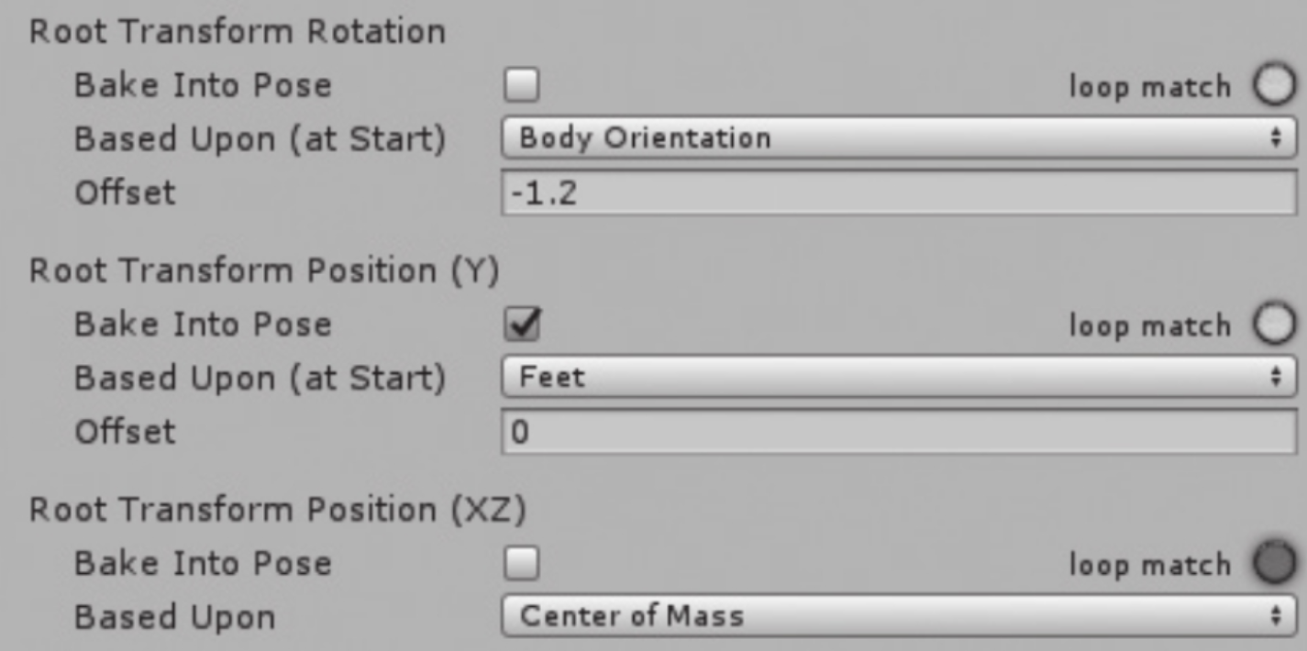Select the Root Transform Rotation section header
This screenshot has width=1307, height=651.
pos(238,32)
